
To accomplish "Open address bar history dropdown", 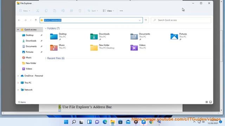I will pos(140,20).
